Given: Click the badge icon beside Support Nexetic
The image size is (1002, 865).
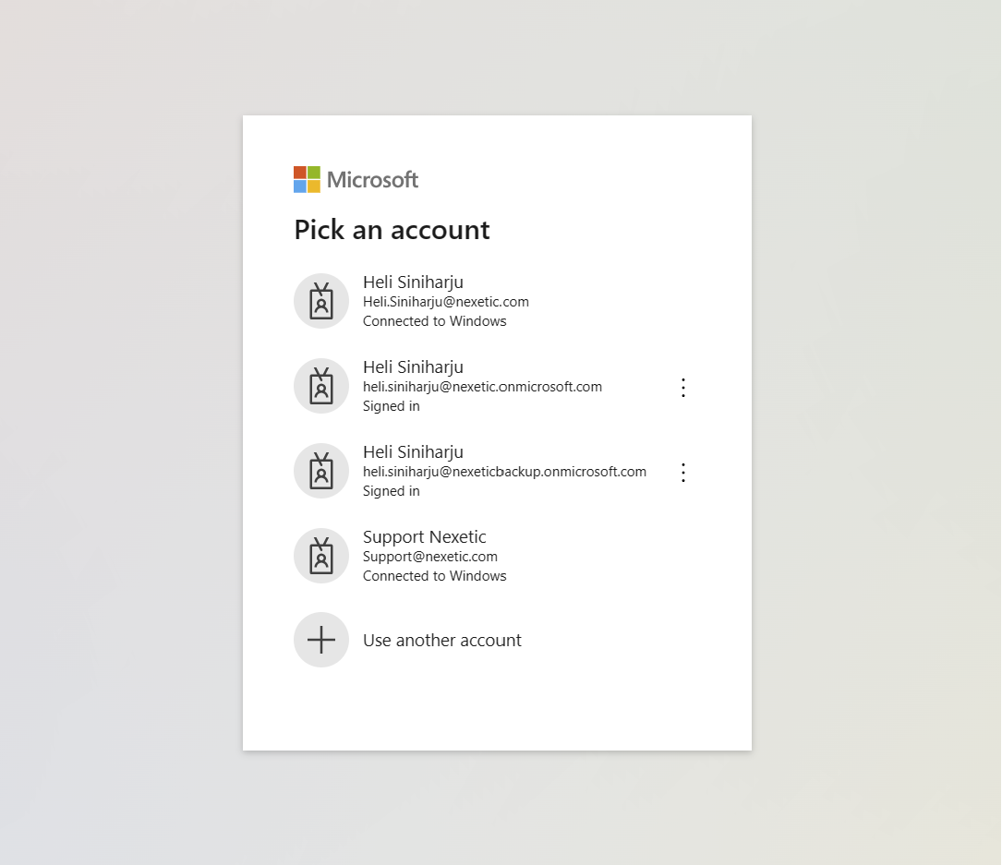Looking at the screenshot, I should [x=320, y=556].
